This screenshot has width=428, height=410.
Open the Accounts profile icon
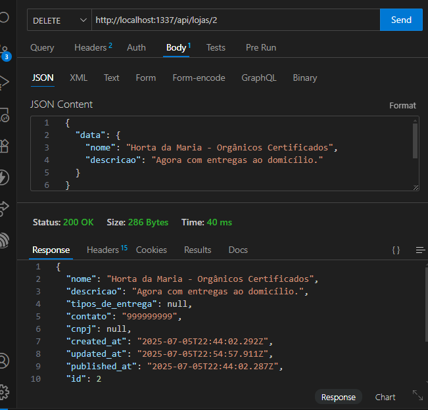tap(4, 361)
